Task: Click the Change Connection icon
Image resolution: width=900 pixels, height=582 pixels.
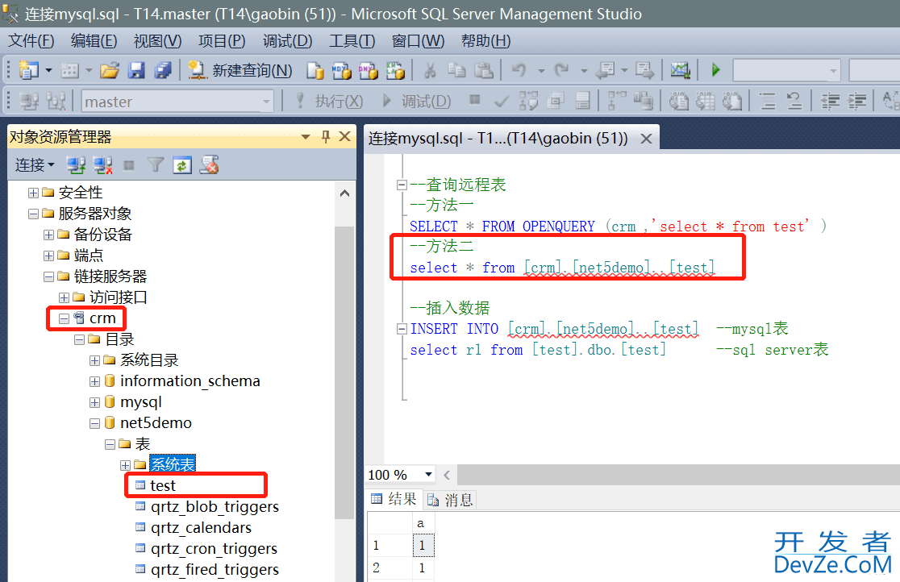Action: 56,102
